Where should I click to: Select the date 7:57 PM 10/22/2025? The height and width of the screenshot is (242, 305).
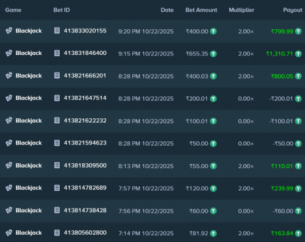coord(146,188)
